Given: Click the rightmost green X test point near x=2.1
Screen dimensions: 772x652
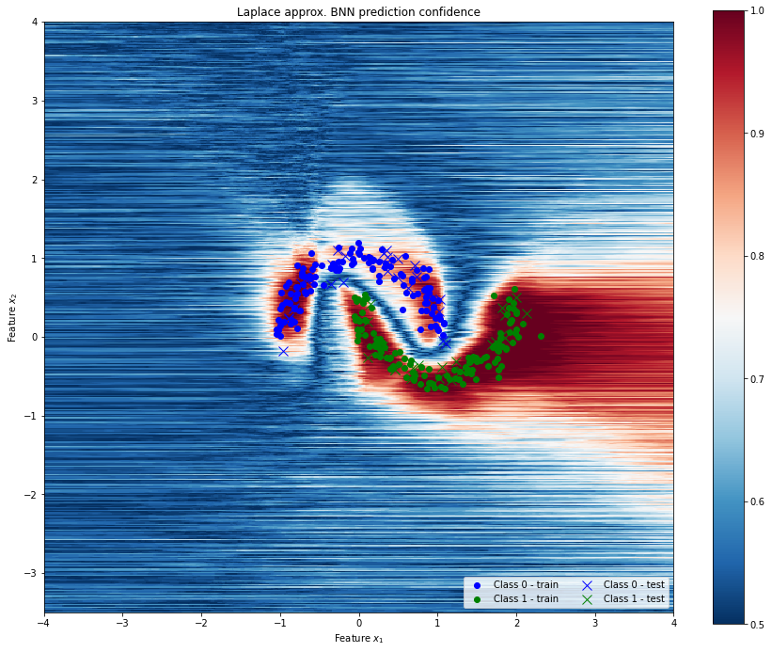Looking at the screenshot, I should coord(527,313).
